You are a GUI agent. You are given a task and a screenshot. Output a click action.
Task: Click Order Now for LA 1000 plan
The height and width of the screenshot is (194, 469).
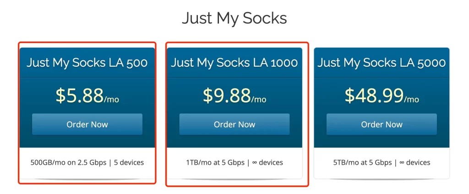point(234,124)
